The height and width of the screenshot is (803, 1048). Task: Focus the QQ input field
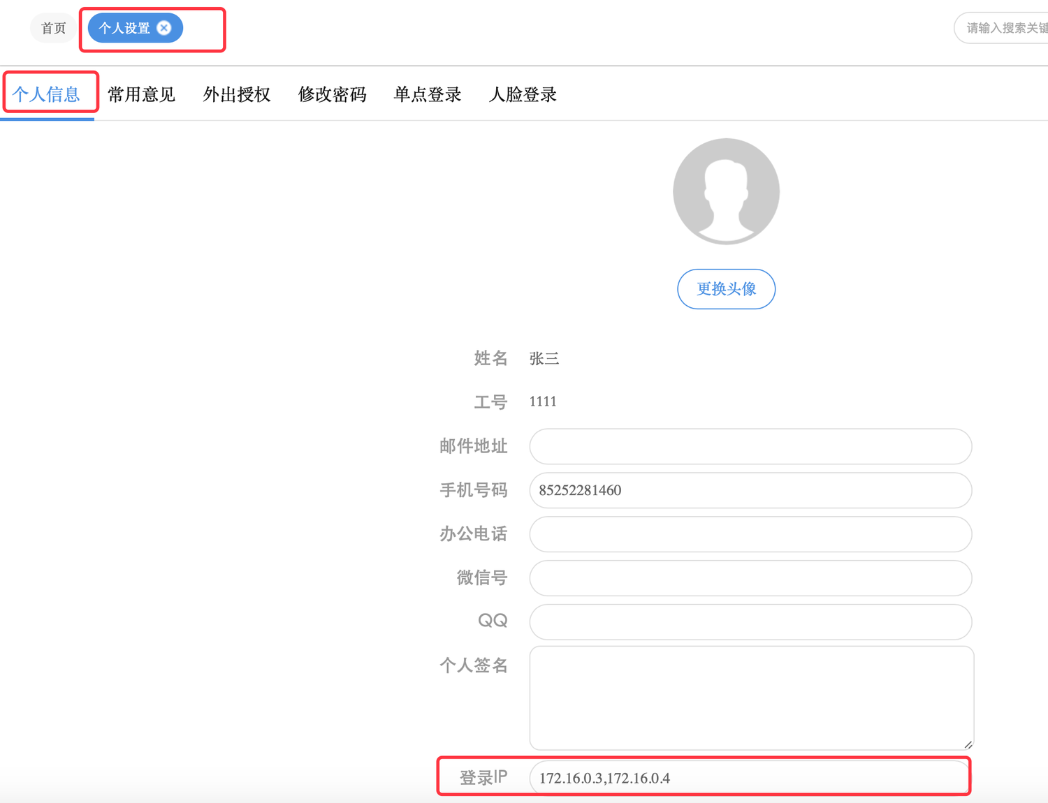(x=750, y=621)
